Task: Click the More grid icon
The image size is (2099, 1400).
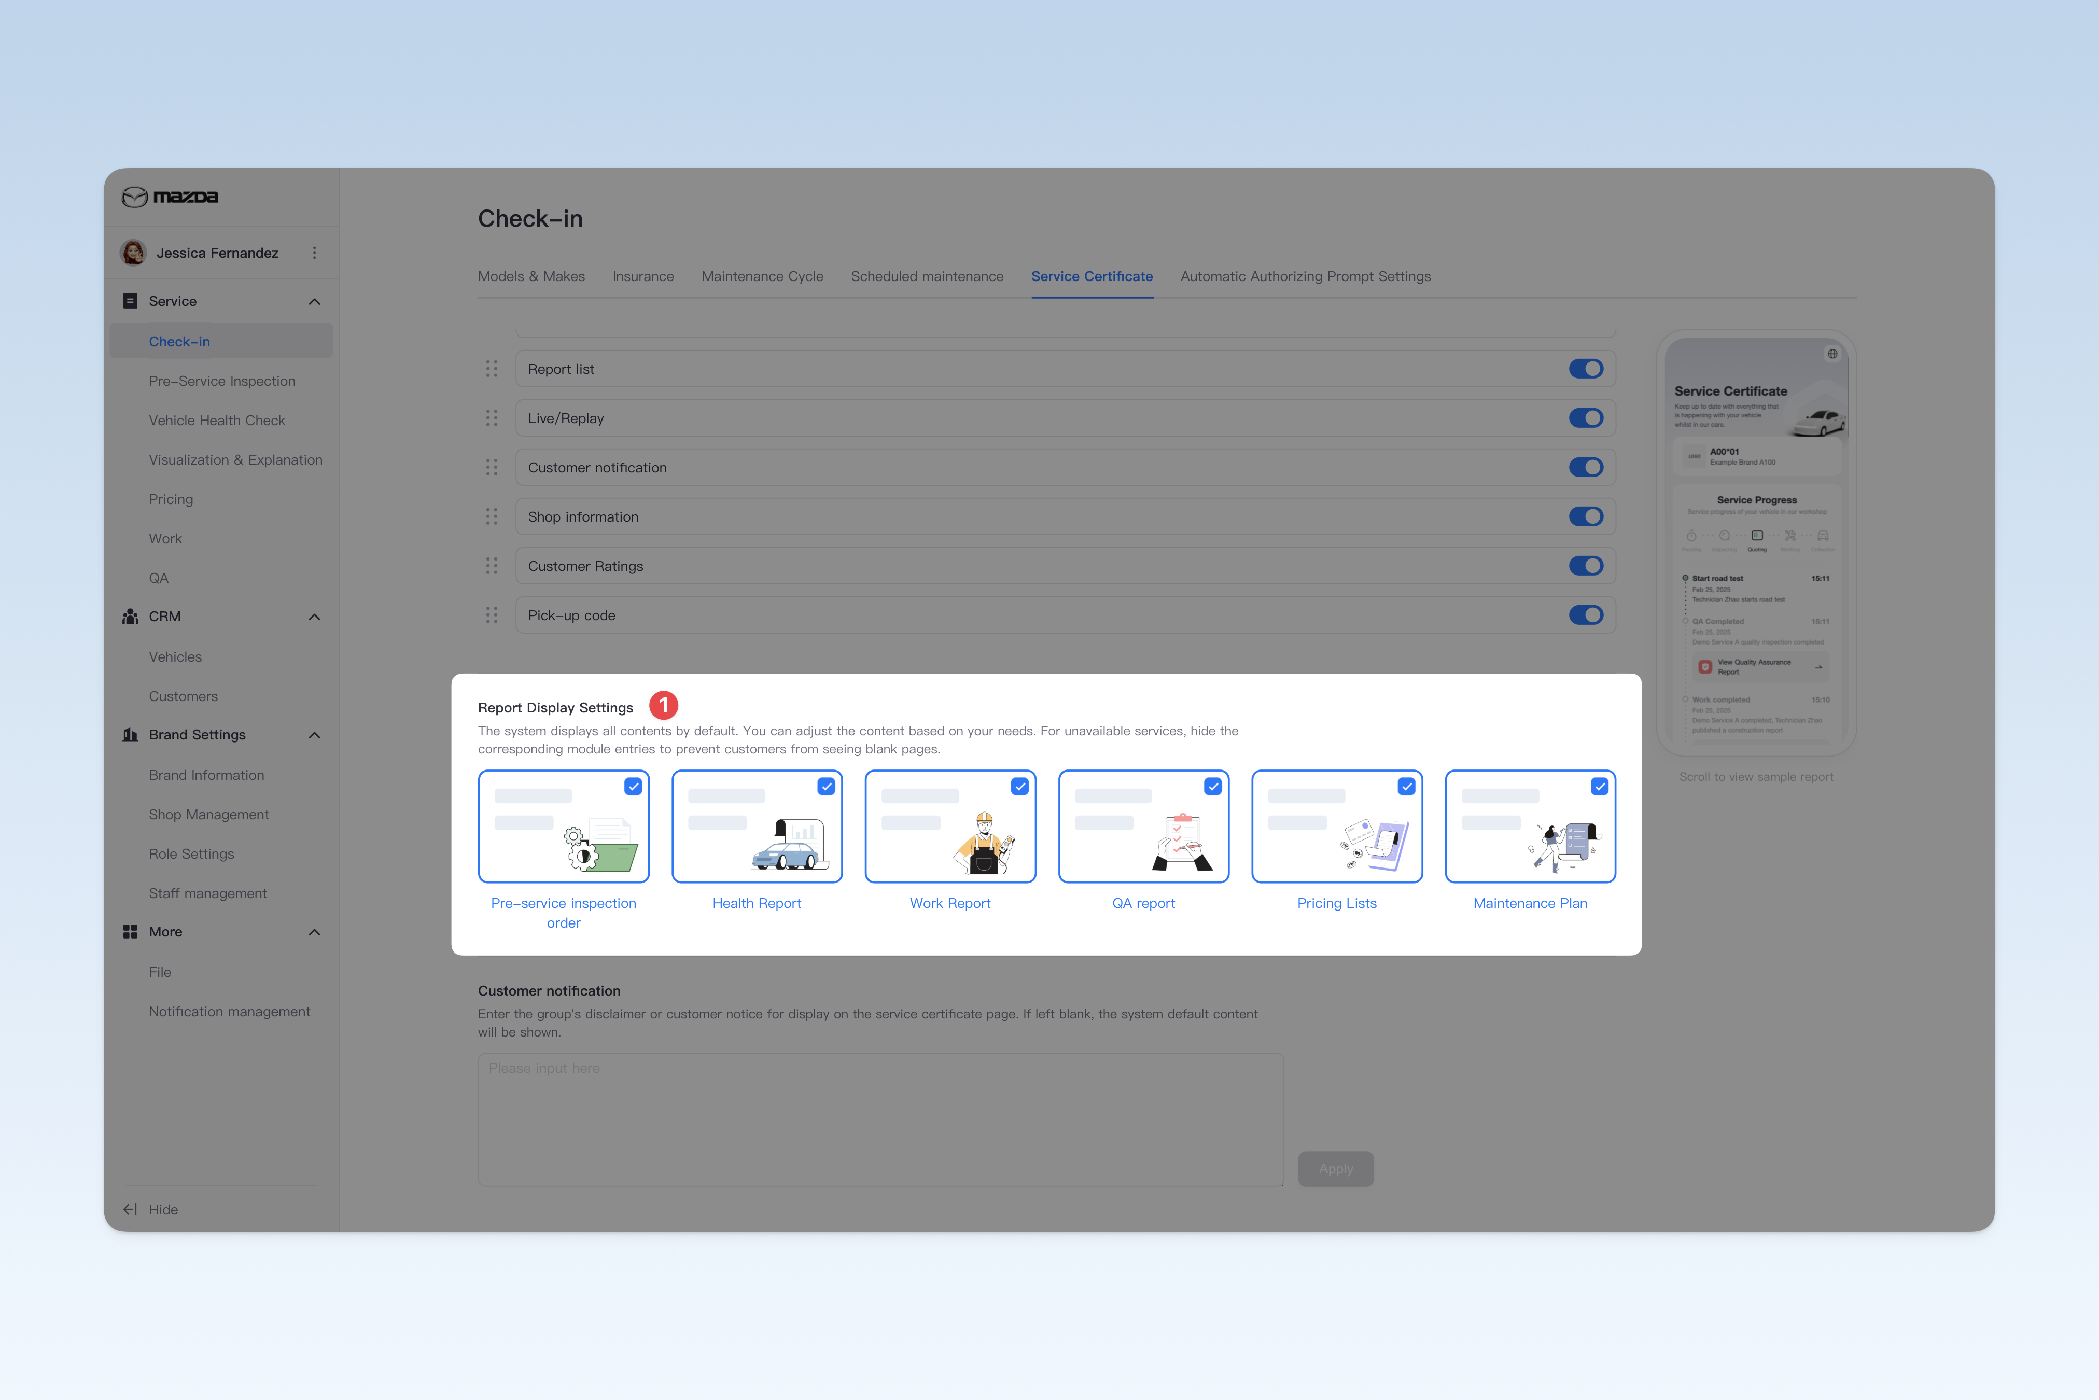Action: 130,931
